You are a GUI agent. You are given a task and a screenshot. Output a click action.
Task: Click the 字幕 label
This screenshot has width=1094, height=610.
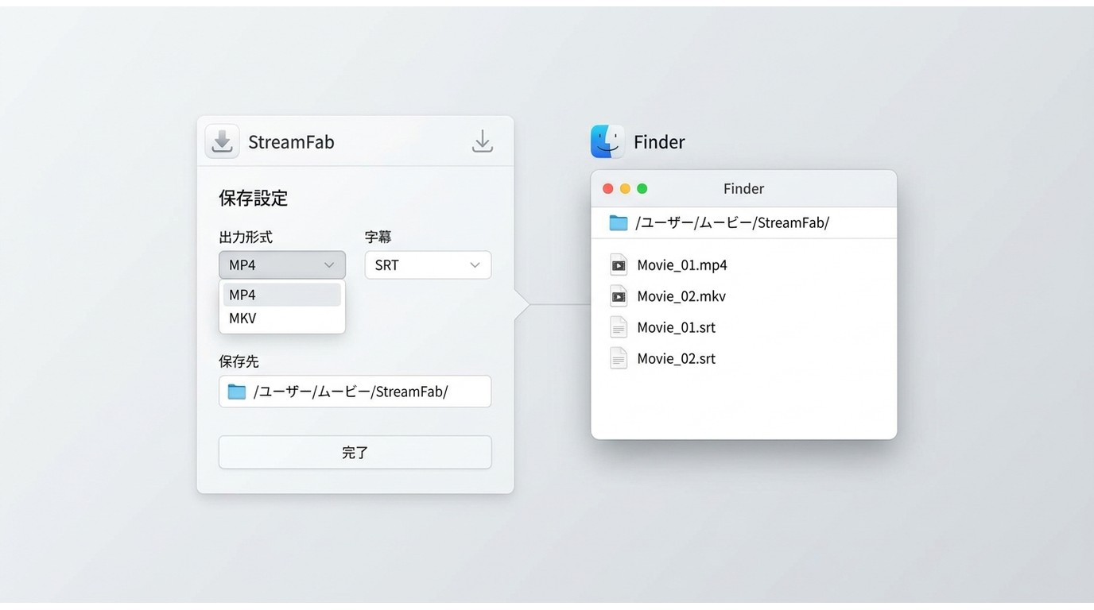pyautogui.click(x=378, y=237)
